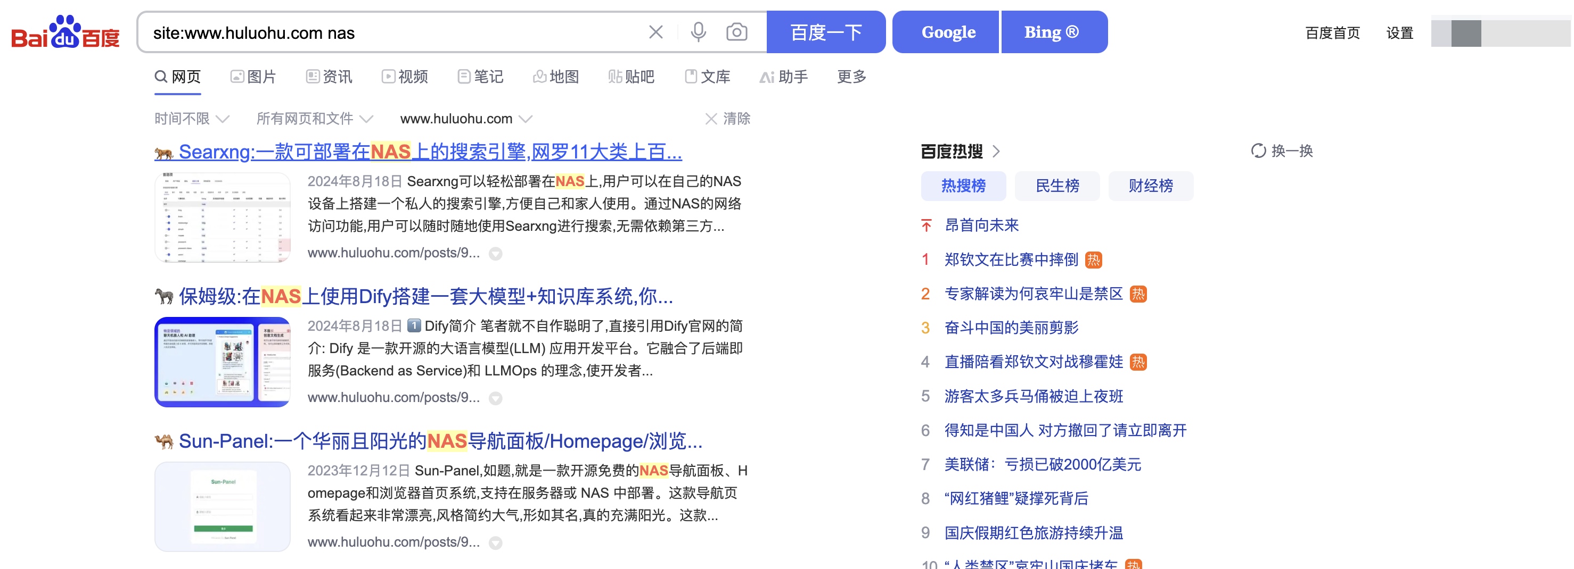Open the 设置 link

point(1399,33)
